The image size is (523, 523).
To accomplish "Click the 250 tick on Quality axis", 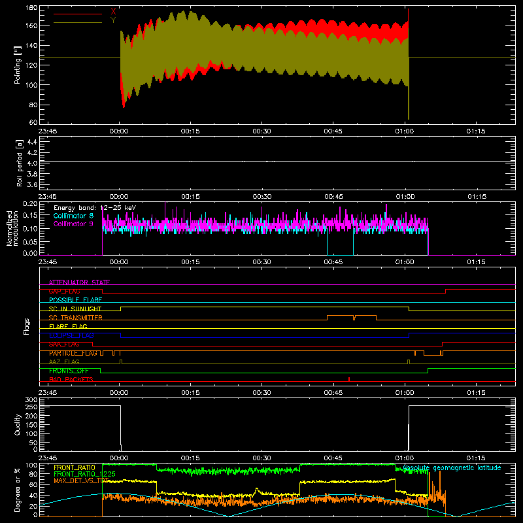I will (31, 407).
